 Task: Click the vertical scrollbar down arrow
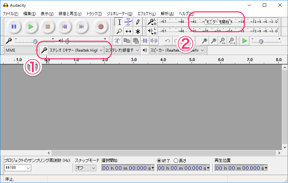tap(285, 147)
